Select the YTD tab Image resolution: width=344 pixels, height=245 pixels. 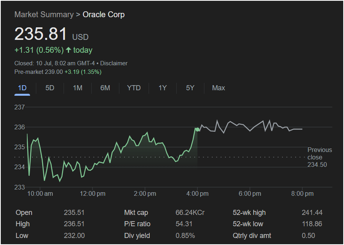coord(134,88)
